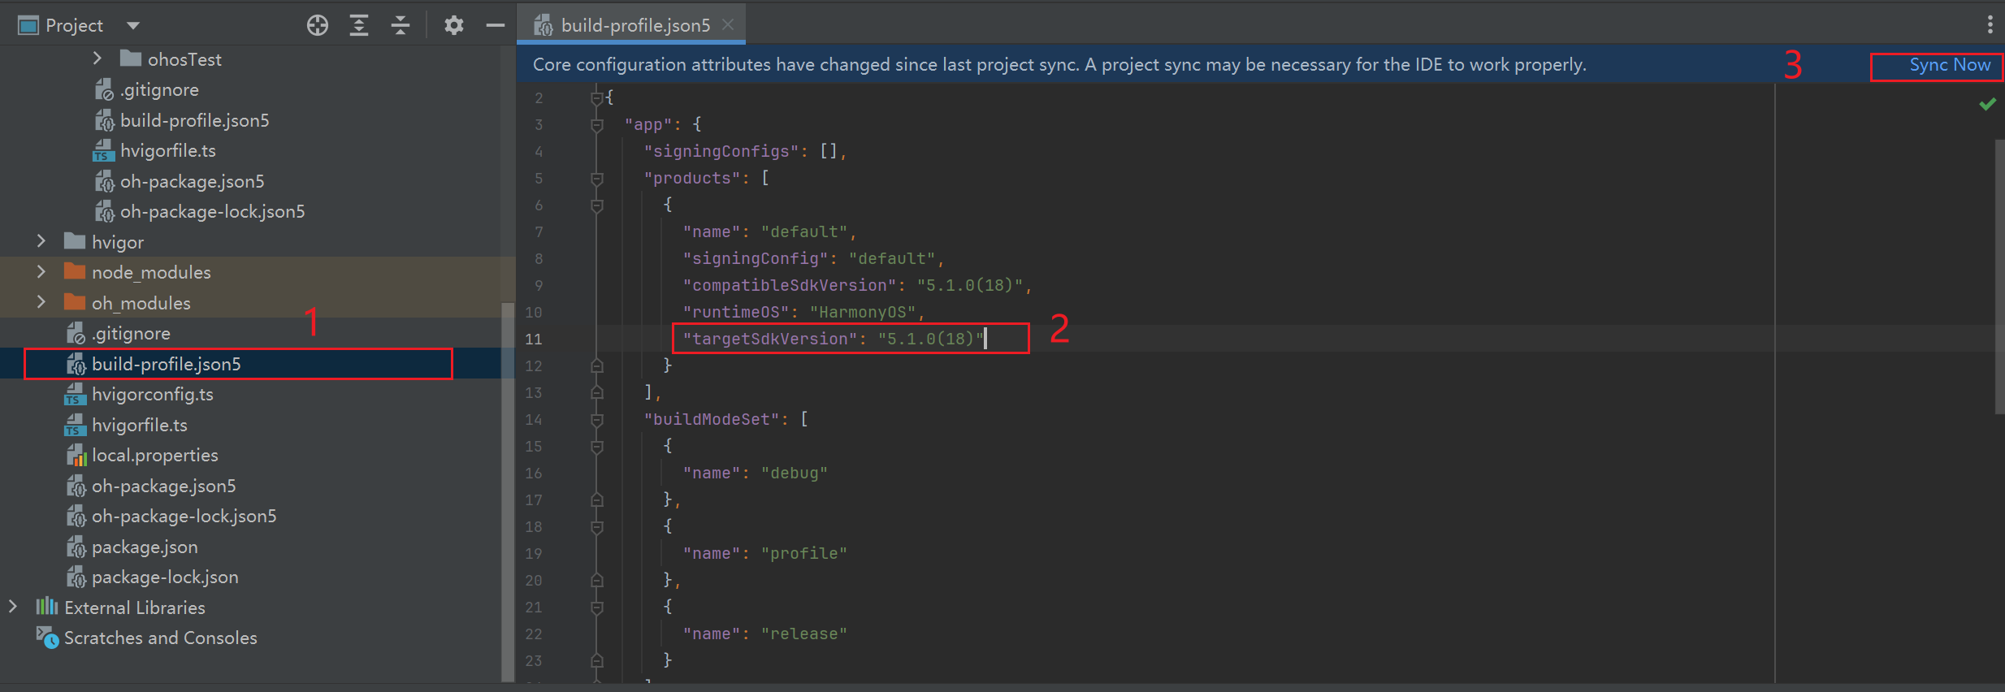Open Project panel settings gear
Viewport: 2005px width, 692px height.
pyautogui.click(x=453, y=26)
